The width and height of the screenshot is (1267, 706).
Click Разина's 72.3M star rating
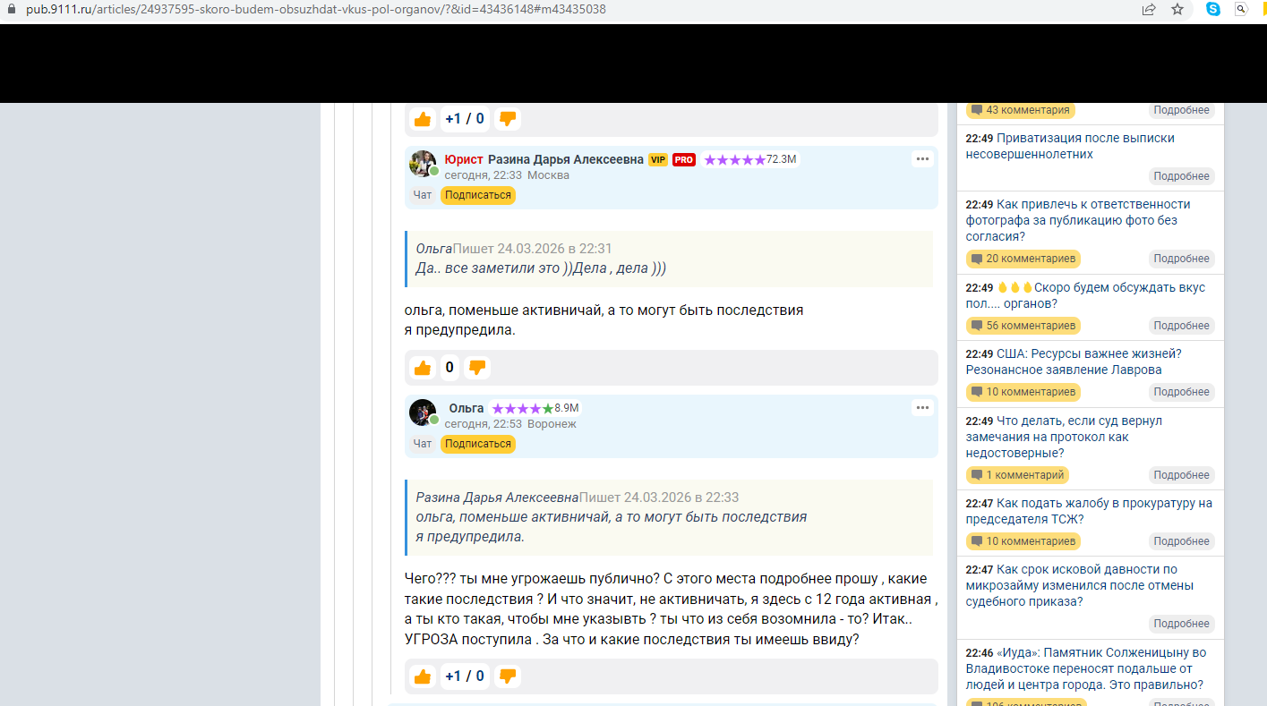(x=750, y=159)
